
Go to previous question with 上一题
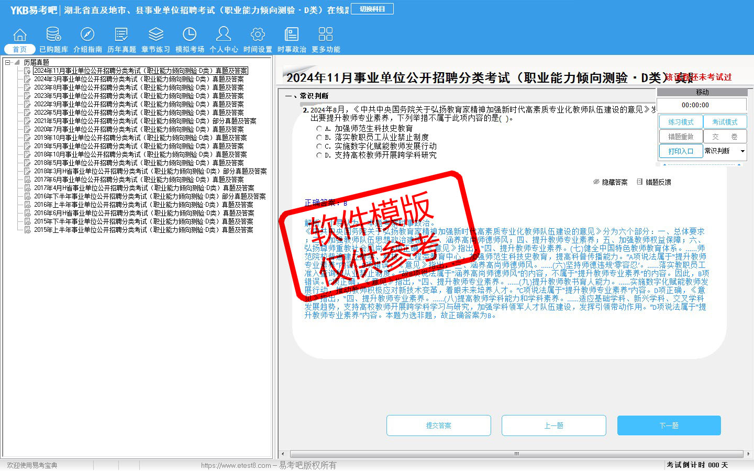[x=554, y=425]
